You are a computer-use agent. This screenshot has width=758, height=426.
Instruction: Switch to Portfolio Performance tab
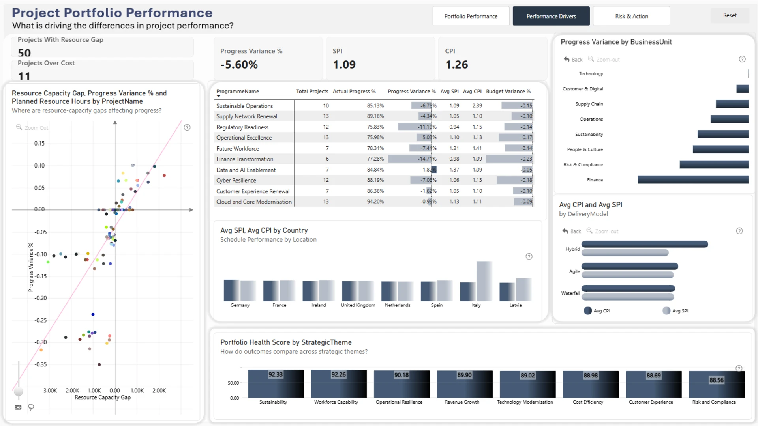click(x=471, y=16)
